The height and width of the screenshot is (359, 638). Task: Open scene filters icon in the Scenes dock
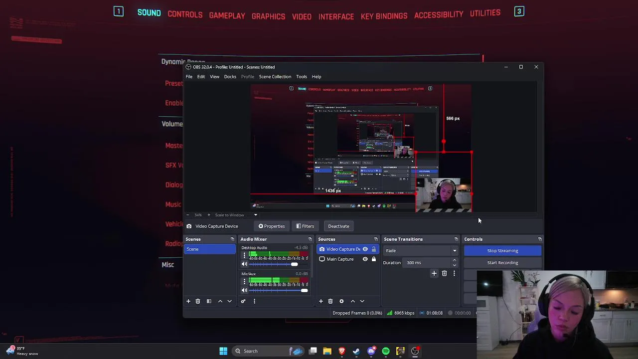209,301
